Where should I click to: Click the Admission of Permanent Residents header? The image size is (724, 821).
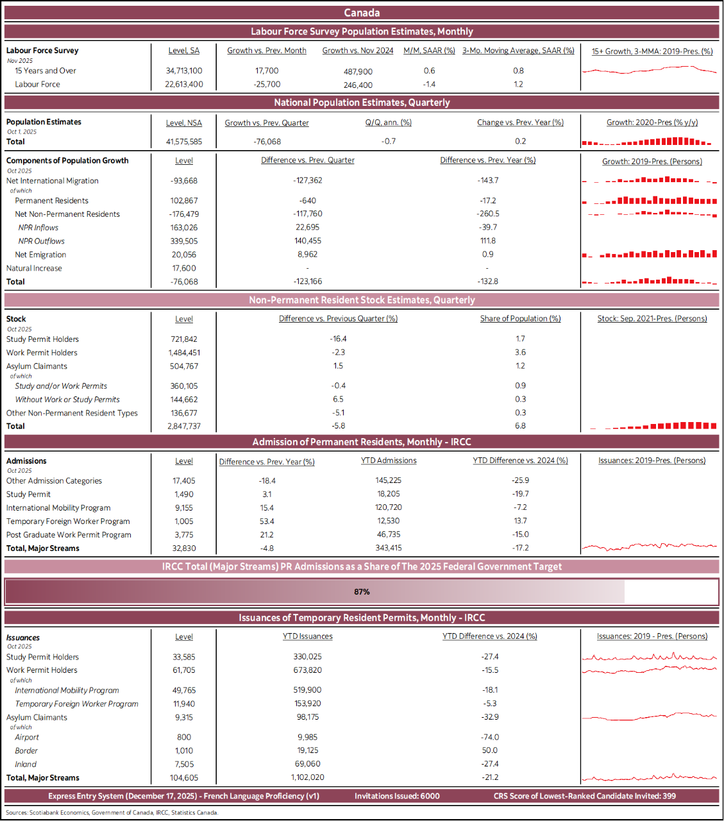click(x=362, y=442)
